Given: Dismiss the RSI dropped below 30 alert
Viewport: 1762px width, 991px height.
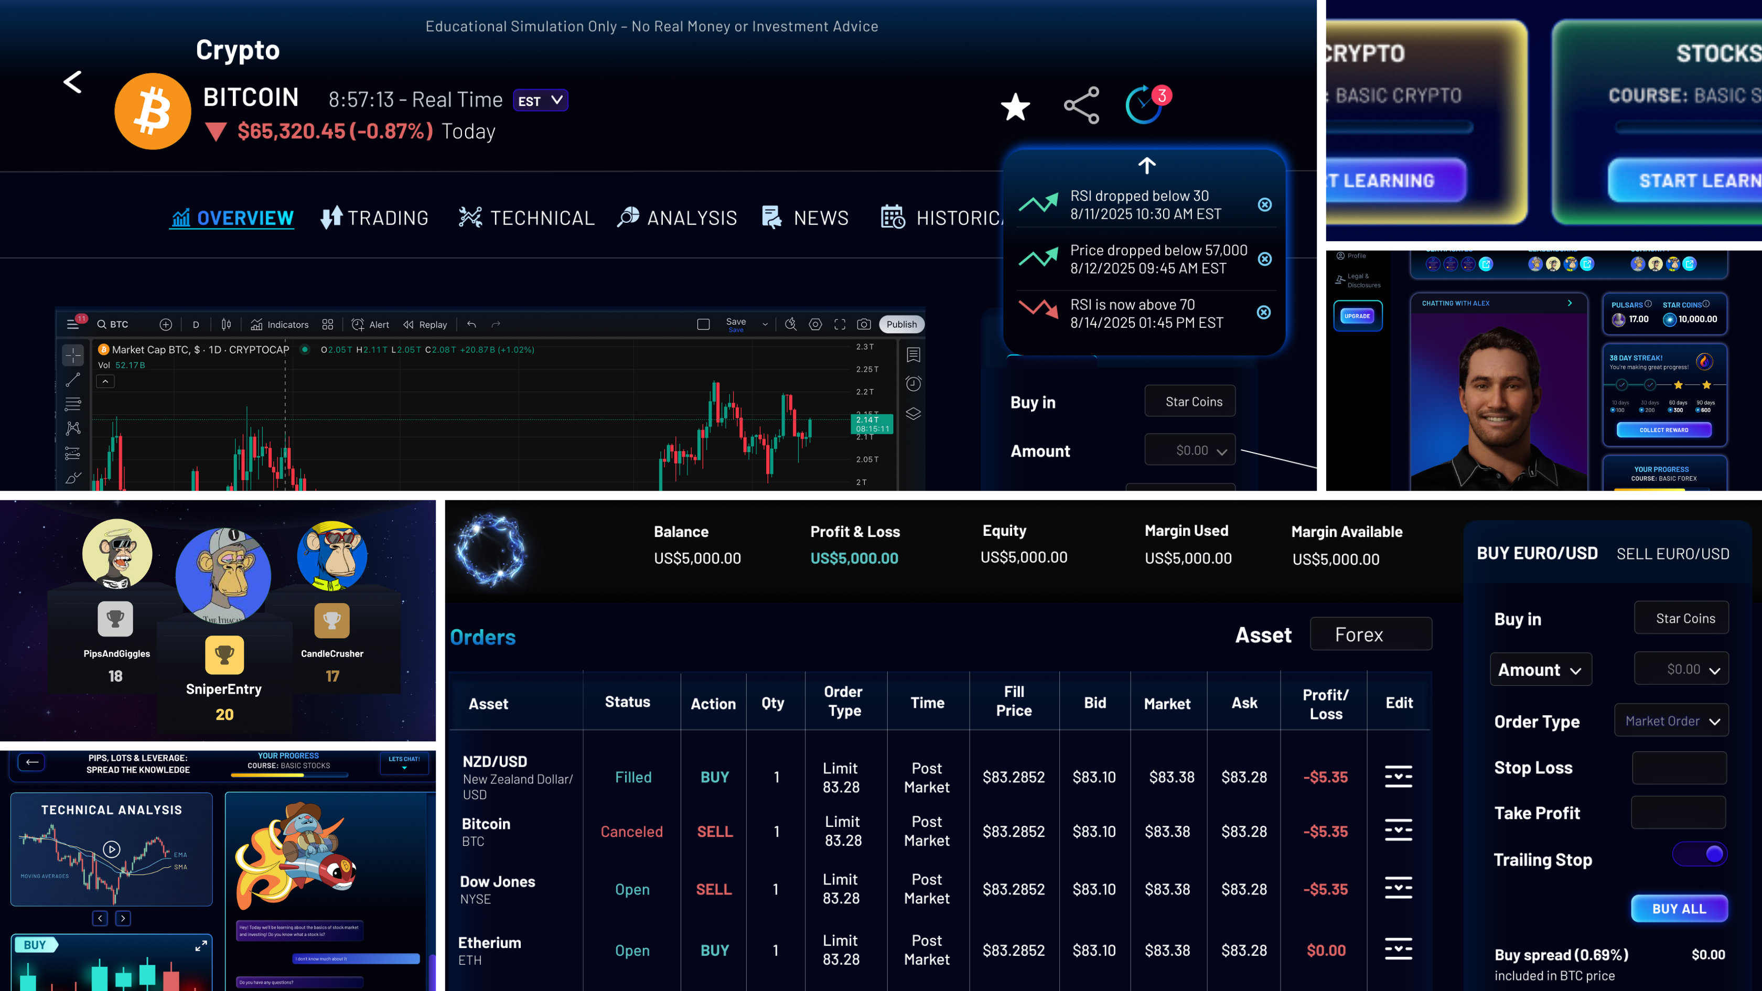Looking at the screenshot, I should point(1265,204).
